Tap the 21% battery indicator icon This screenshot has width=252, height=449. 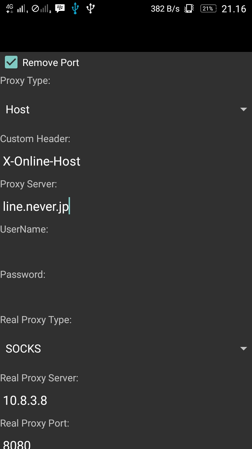tap(208, 8)
